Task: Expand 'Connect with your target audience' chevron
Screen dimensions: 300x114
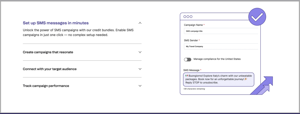Action: 140,69
